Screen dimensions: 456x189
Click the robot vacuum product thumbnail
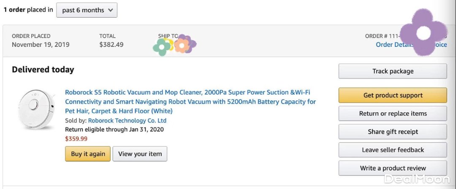coord(36,109)
